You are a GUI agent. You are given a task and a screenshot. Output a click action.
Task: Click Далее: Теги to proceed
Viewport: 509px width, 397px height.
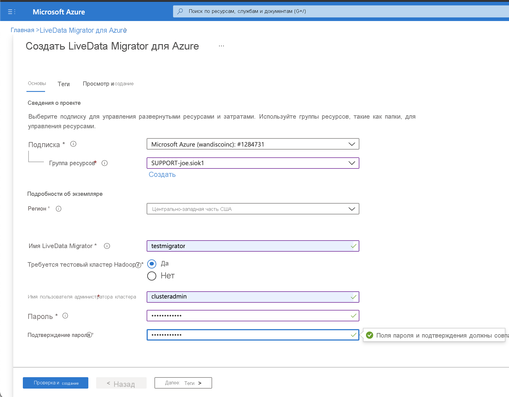(x=183, y=383)
